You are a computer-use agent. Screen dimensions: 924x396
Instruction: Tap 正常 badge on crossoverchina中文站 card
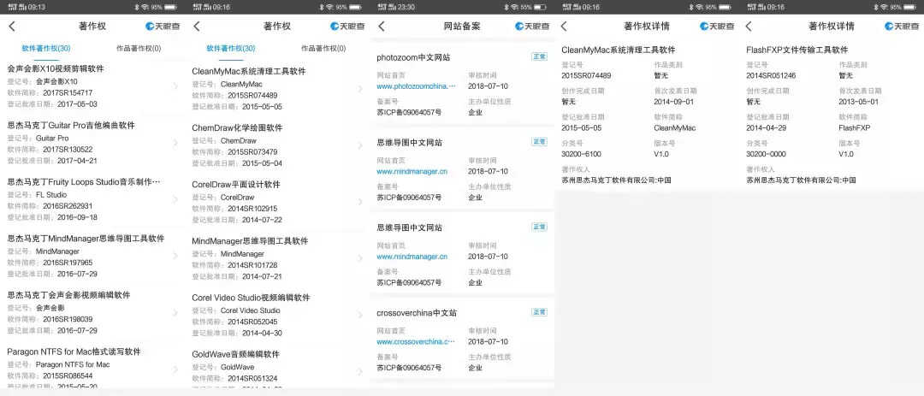pyautogui.click(x=539, y=311)
